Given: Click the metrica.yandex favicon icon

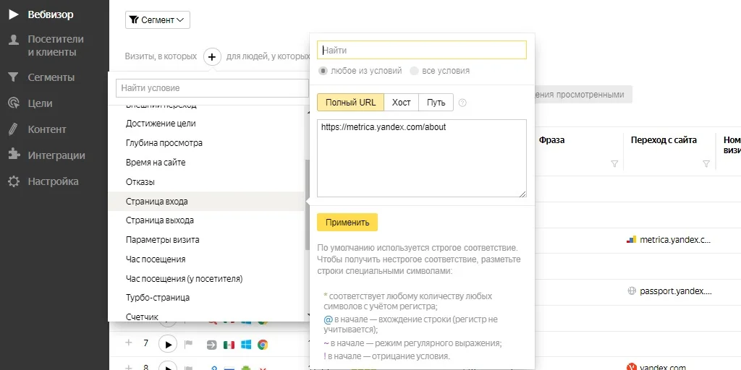Looking at the screenshot, I should [x=631, y=240].
